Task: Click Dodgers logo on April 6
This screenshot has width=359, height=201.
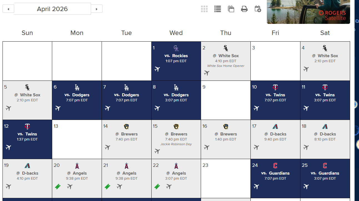Action: point(77,87)
